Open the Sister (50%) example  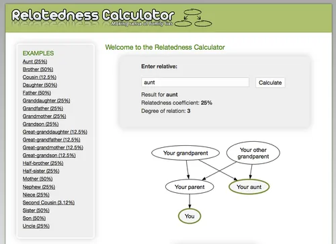pyautogui.click(x=36, y=210)
